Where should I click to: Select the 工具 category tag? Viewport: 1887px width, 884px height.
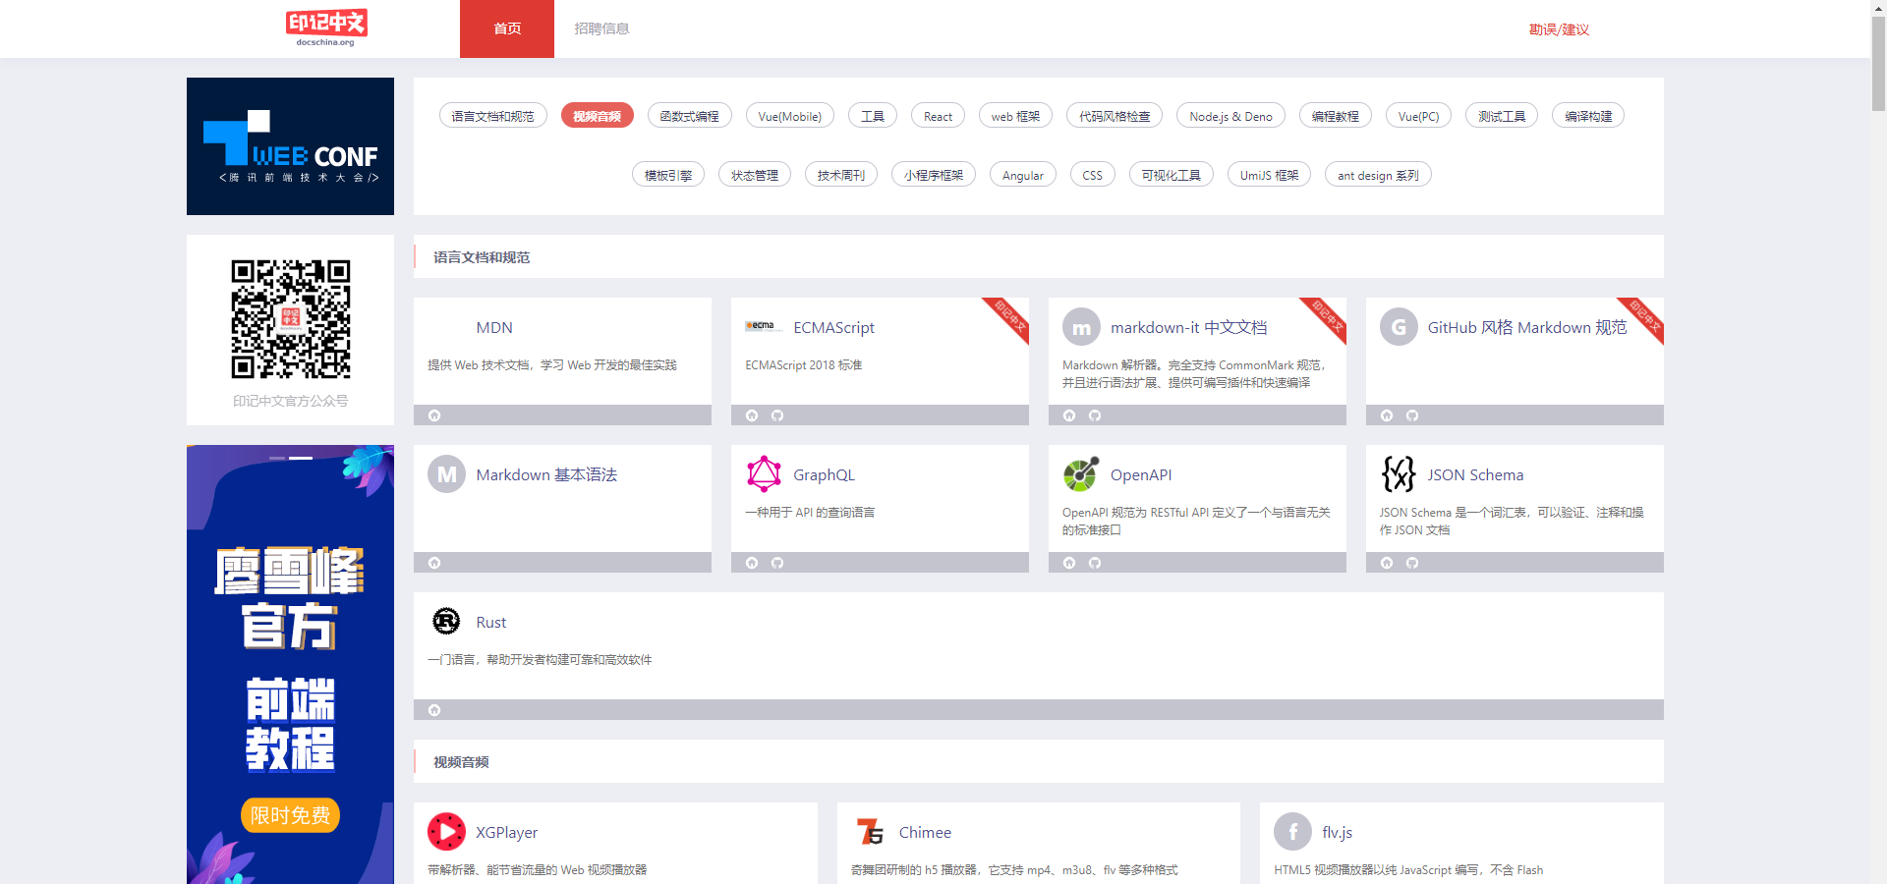pos(873,116)
